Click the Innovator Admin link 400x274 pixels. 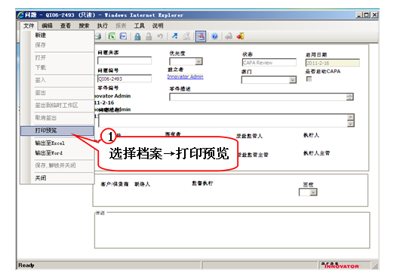185,76
